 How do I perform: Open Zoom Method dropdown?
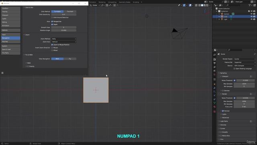64,39
